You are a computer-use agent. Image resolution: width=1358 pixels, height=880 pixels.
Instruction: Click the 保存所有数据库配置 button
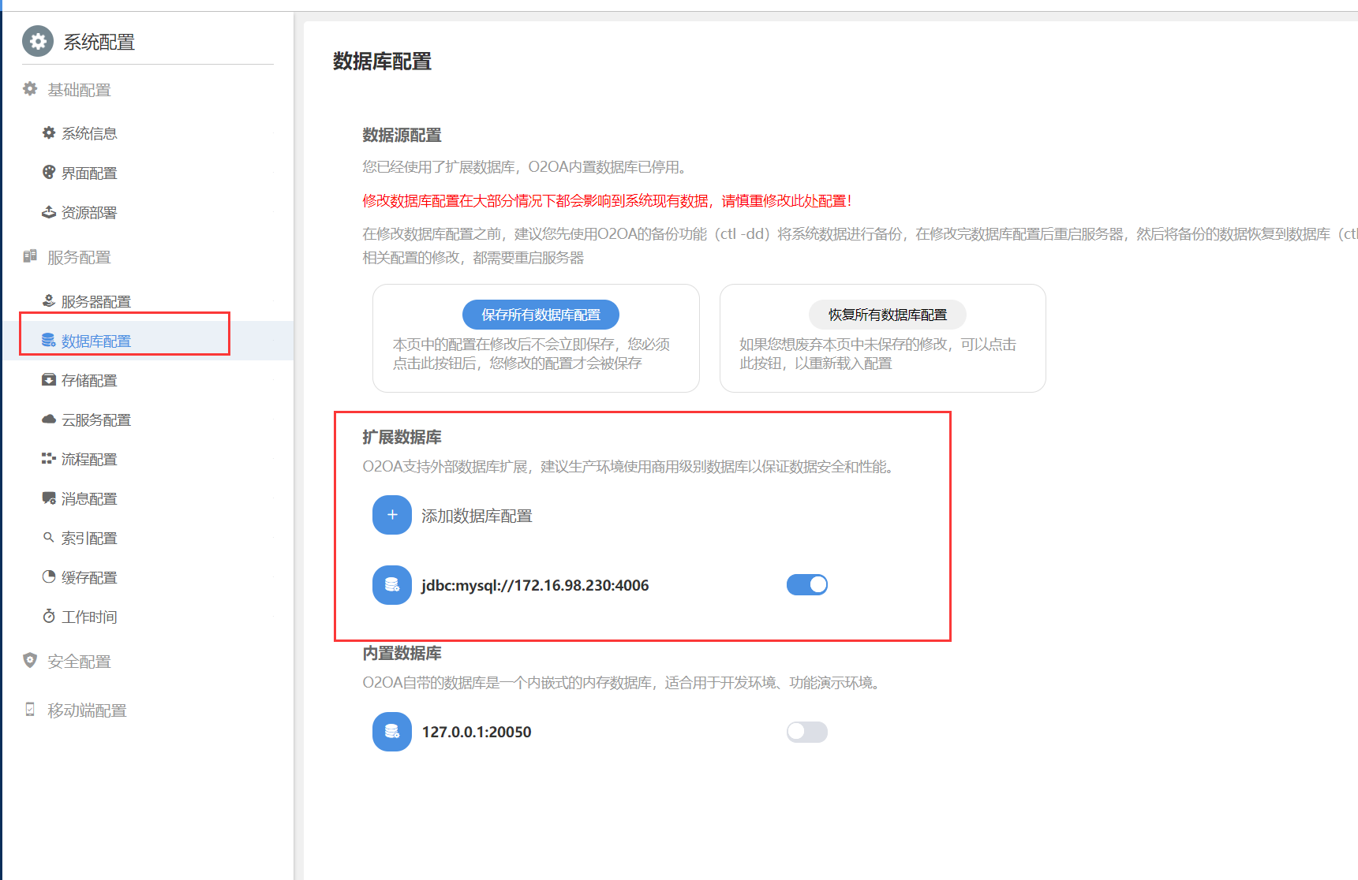coord(541,315)
